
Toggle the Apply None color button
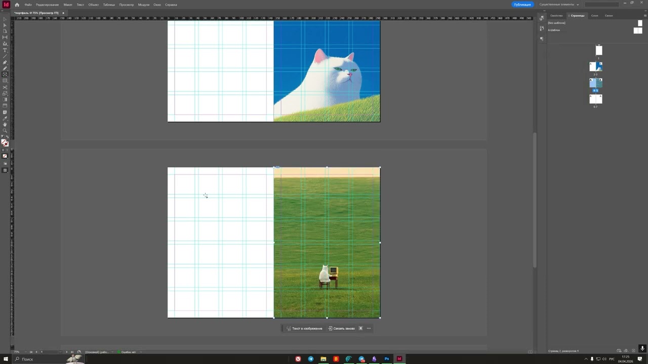pos(5,156)
